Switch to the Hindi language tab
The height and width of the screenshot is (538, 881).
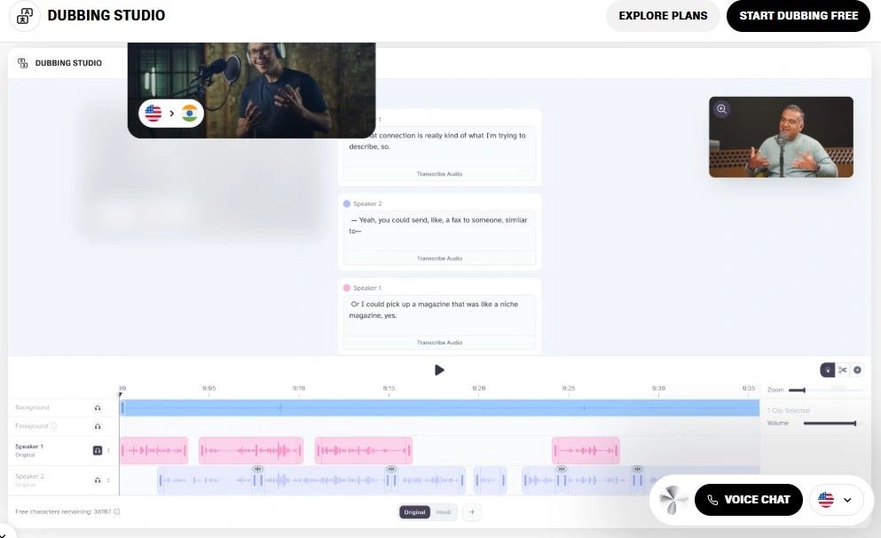[444, 512]
